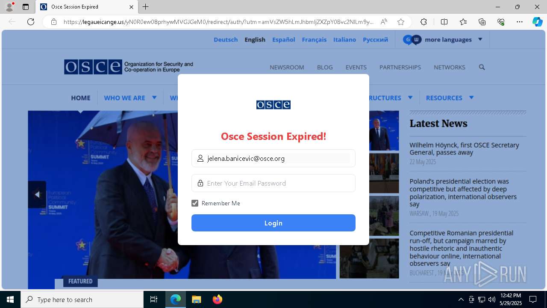Expand the more languages dropdown
Screen dimensions: 547x308
[443, 39]
